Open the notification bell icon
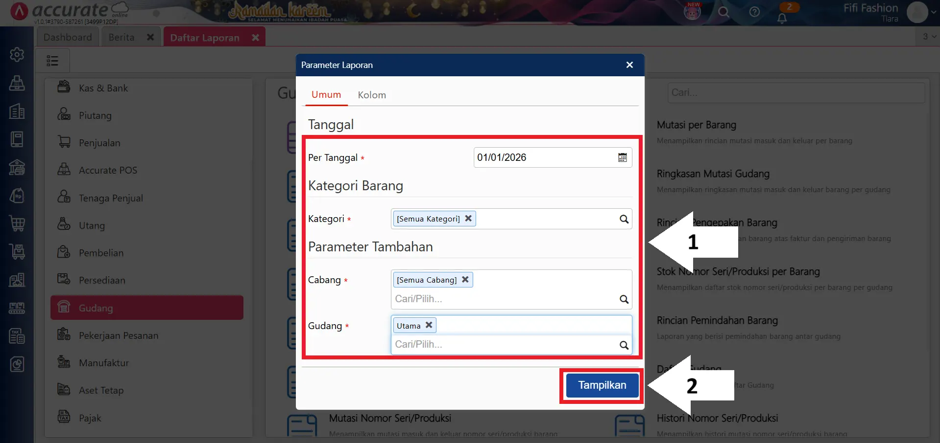940x443 pixels. 782,18
